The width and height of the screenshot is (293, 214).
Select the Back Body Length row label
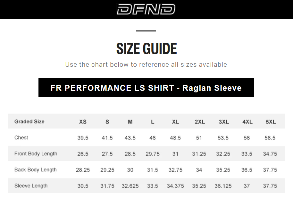(x=35, y=170)
